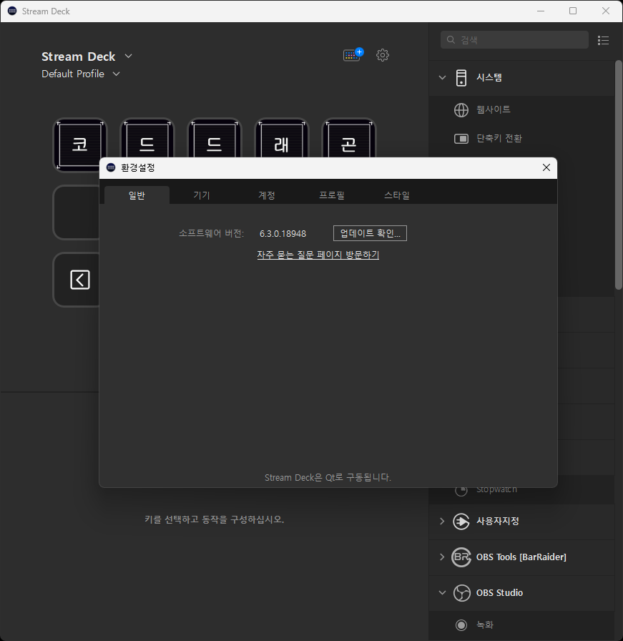The width and height of the screenshot is (623, 641).
Task: Click the add Stream Deck store icon
Action: 353,54
